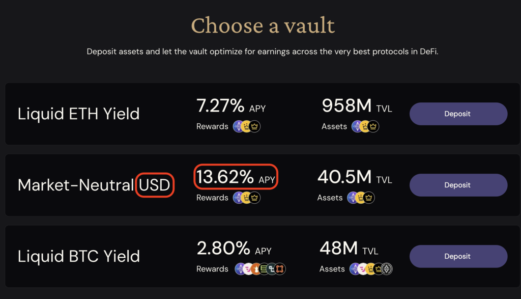Click purple ETH icon in Liquid ETH Rewards
Viewport: 521px width, 299px height.
(239, 126)
